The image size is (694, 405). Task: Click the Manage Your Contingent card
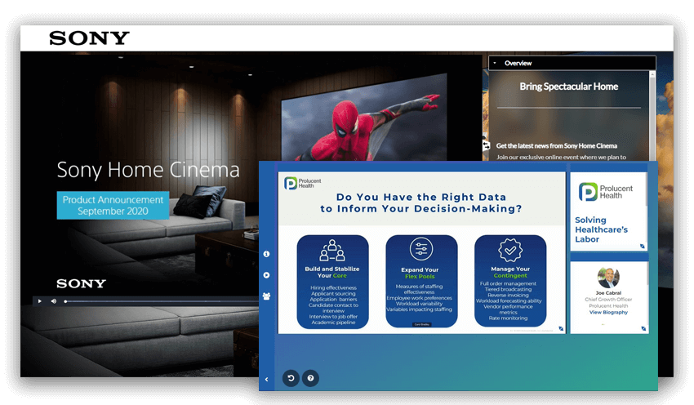click(x=510, y=281)
